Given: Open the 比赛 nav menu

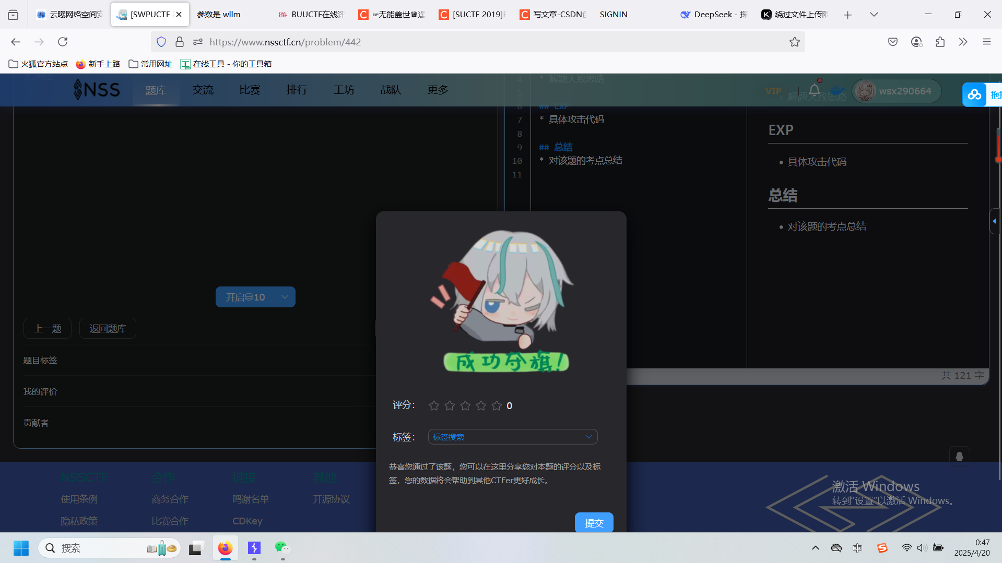Looking at the screenshot, I should 250,90.
